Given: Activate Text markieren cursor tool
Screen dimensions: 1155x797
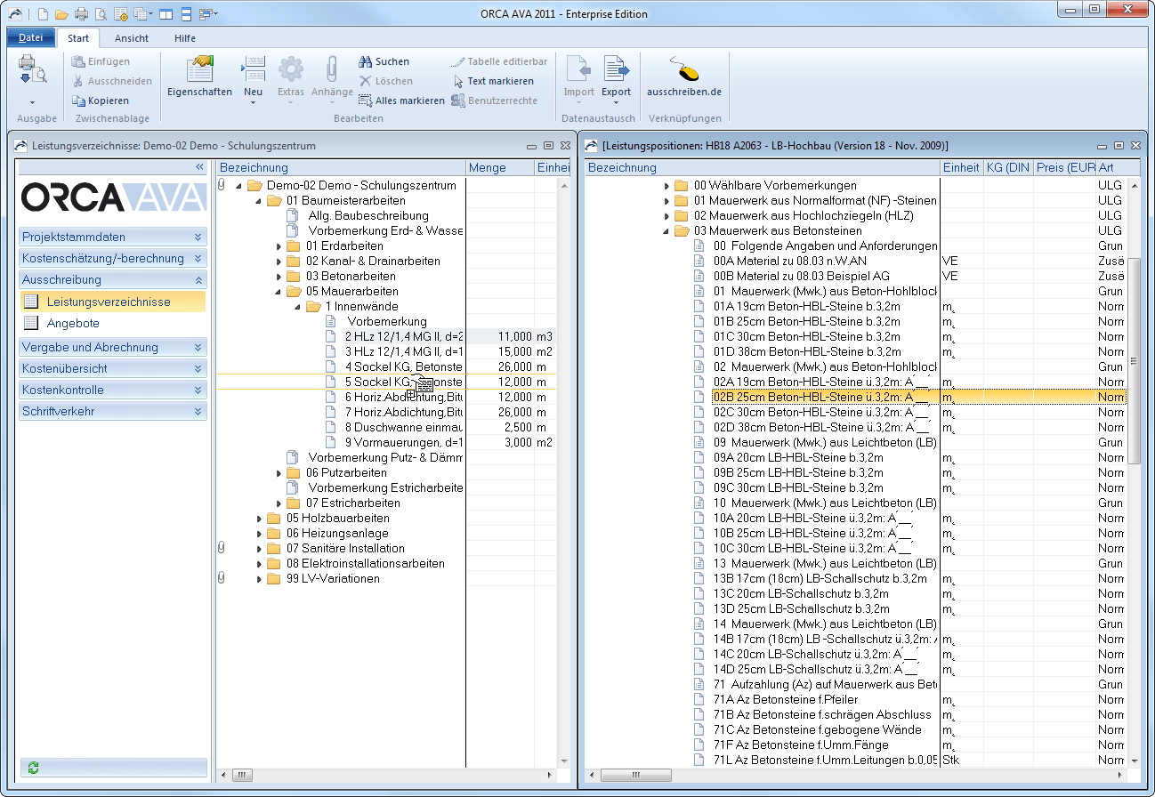Looking at the screenshot, I should pyautogui.click(x=494, y=81).
